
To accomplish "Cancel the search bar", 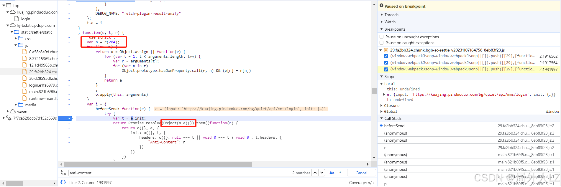I will click(x=361, y=173).
